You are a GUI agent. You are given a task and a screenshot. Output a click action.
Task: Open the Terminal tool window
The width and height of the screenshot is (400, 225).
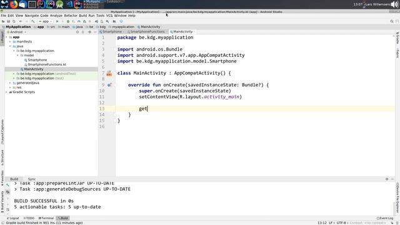click(46, 218)
